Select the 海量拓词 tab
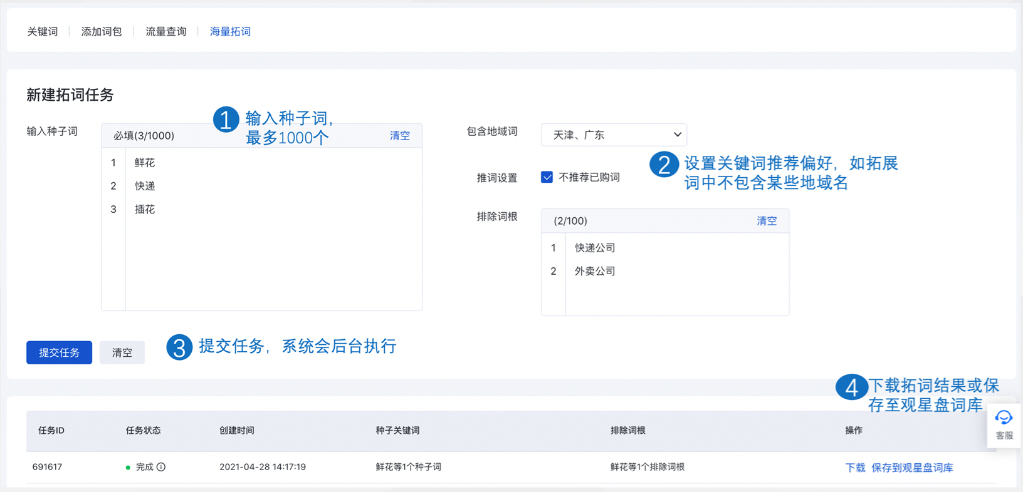1023x492 pixels. [230, 31]
